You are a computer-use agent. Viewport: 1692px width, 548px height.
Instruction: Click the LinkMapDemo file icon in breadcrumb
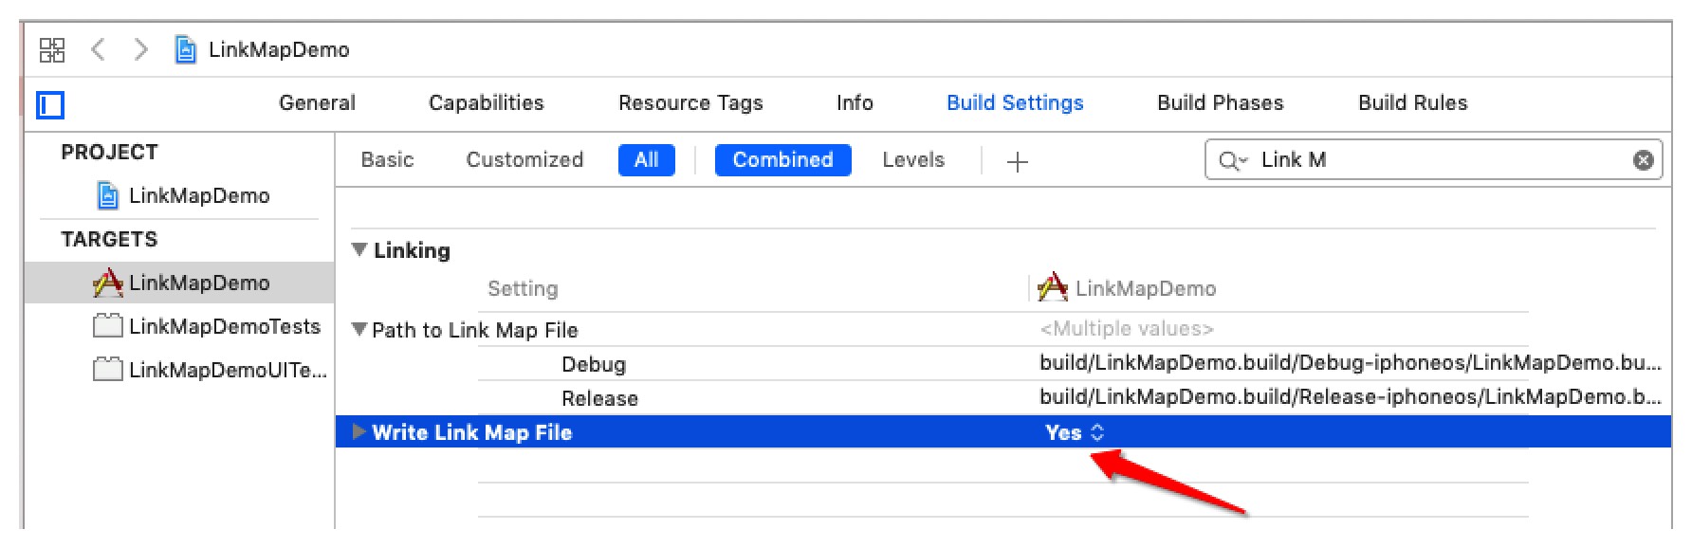click(186, 49)
